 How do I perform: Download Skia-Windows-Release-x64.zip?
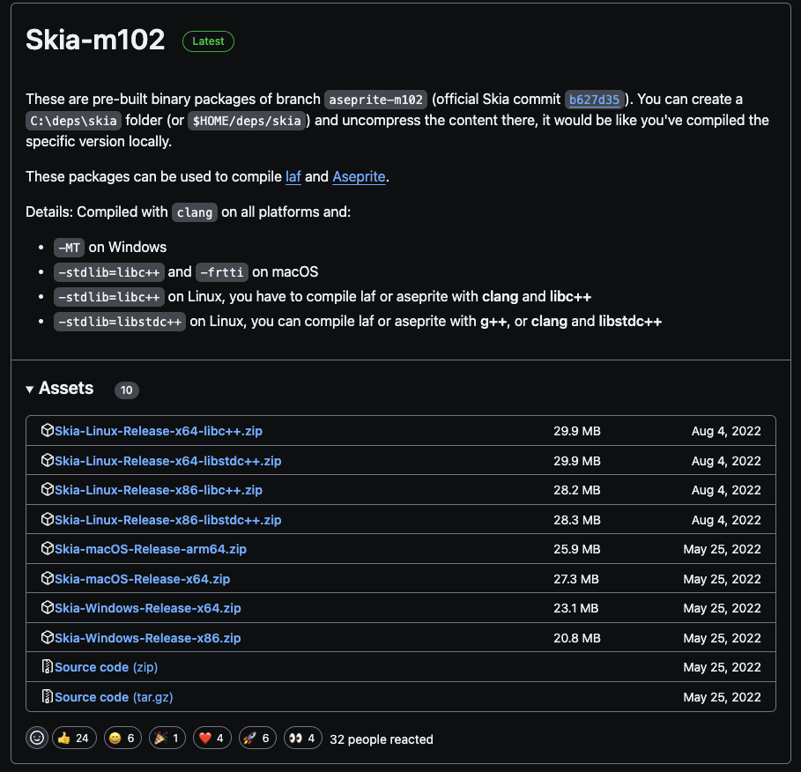click(148, 608)
